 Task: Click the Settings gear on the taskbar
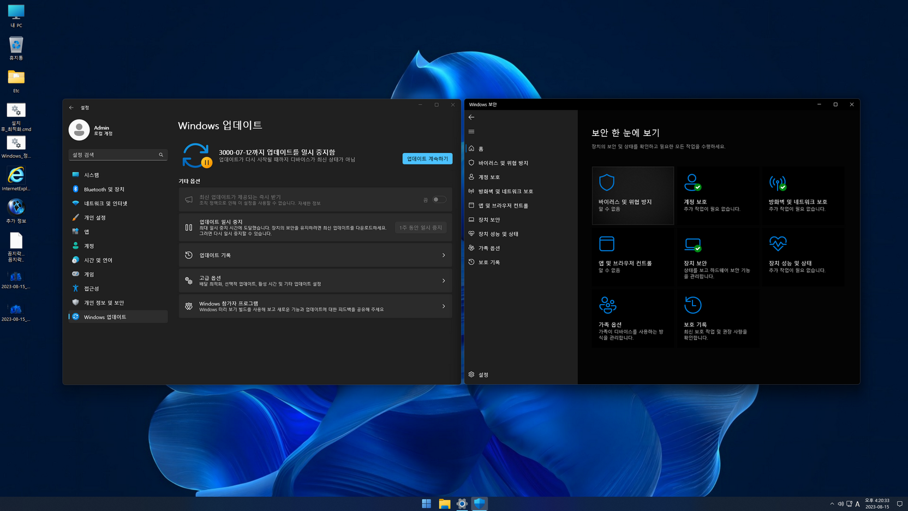coord(462,504)
